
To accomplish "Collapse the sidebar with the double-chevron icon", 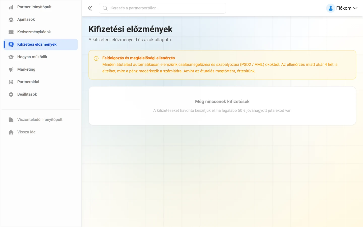I will 90,8.
